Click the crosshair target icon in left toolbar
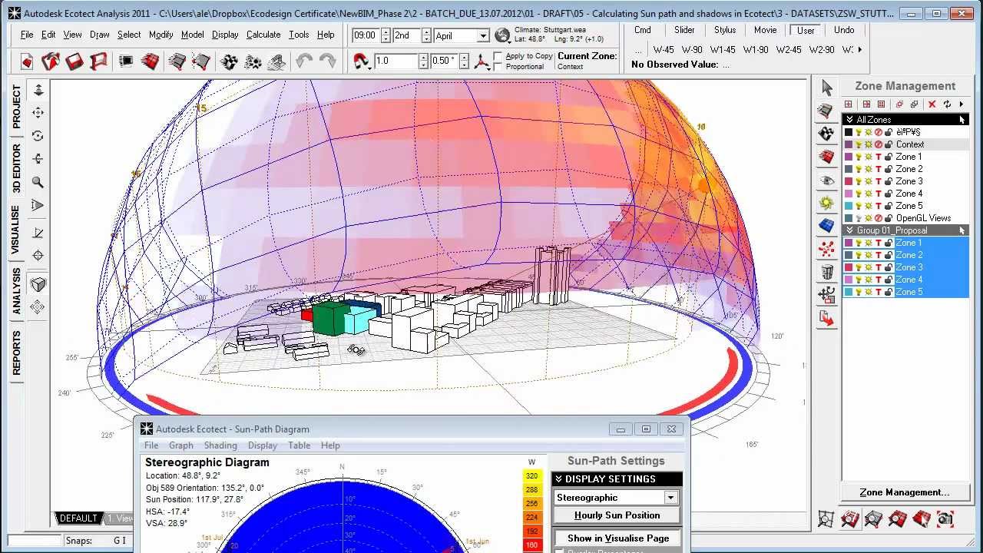Image resolution: width=983 pixels, height=553 pixels. point(38,255)
